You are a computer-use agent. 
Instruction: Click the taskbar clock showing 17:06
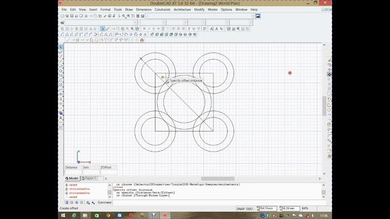coord(324,215)
